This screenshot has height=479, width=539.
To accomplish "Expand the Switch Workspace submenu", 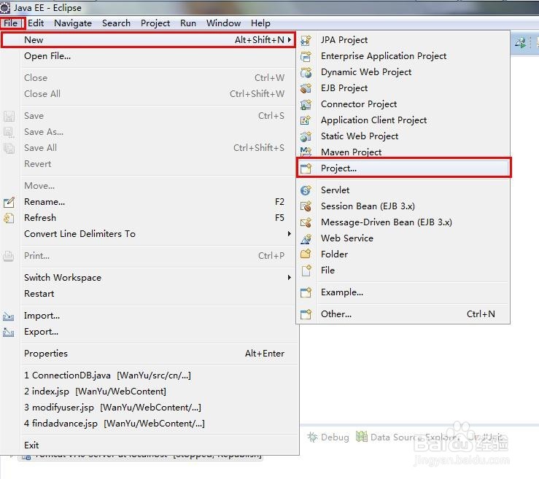I will tap(290, 277).
